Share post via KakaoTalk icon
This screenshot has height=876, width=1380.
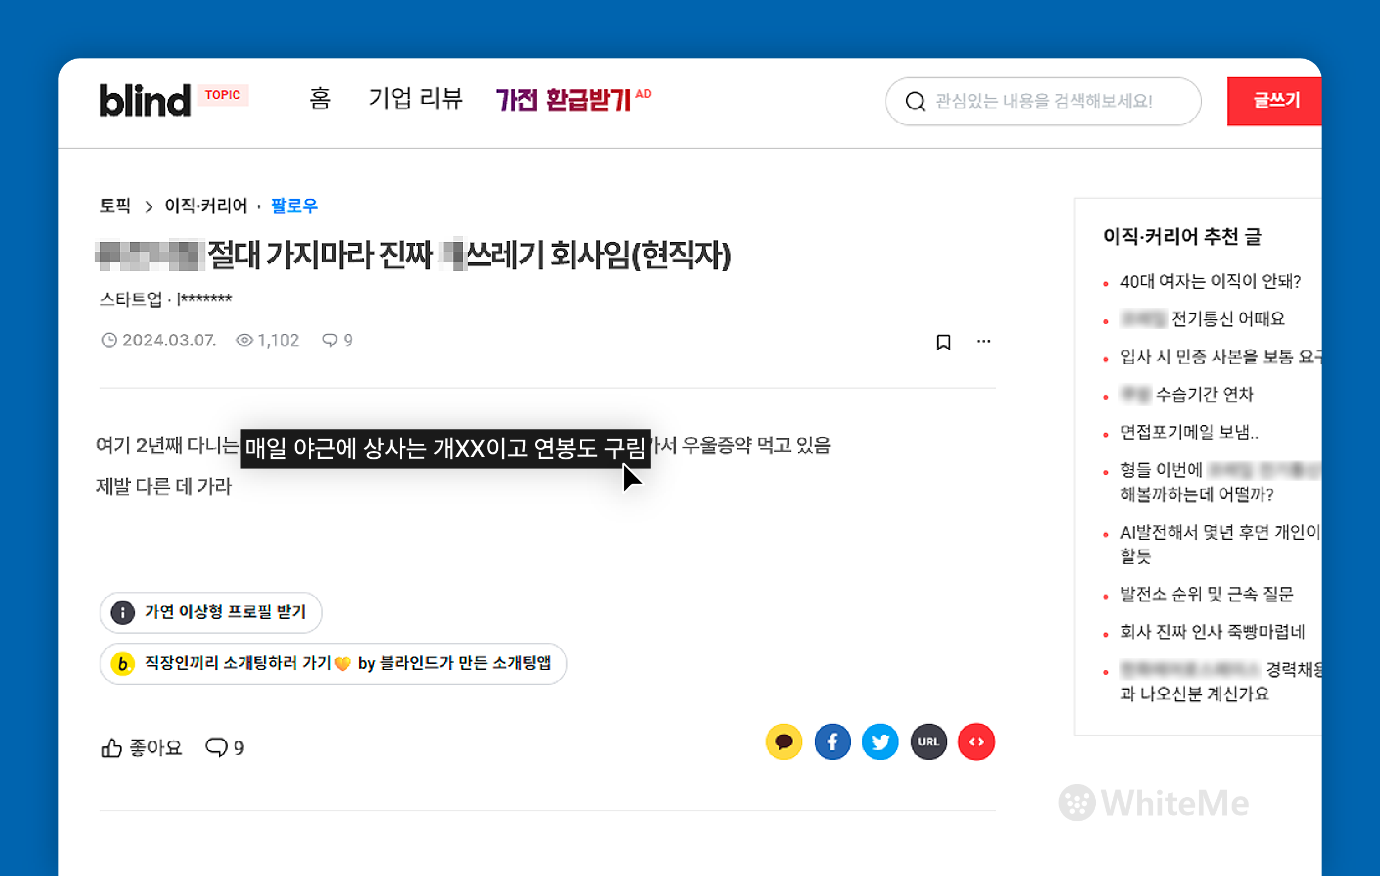784,741
